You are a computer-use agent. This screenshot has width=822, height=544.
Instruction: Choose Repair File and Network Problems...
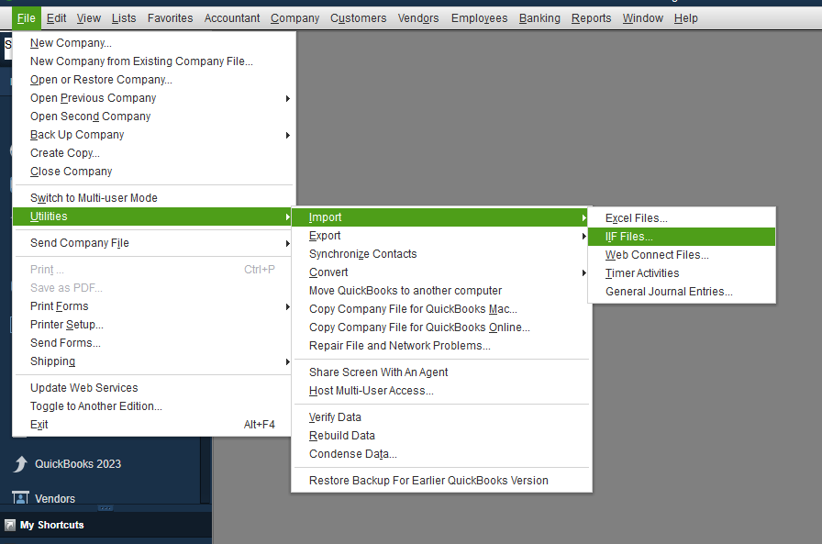click(441, 346)
